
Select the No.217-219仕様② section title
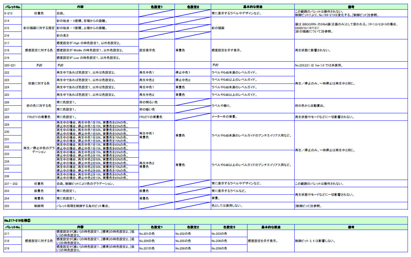point(17,220)
